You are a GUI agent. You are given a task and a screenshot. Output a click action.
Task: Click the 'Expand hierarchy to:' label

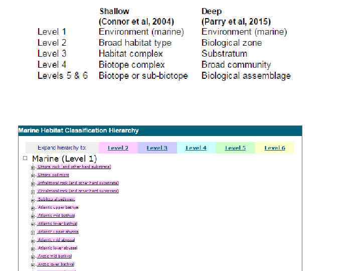click(x=62, y=148)
